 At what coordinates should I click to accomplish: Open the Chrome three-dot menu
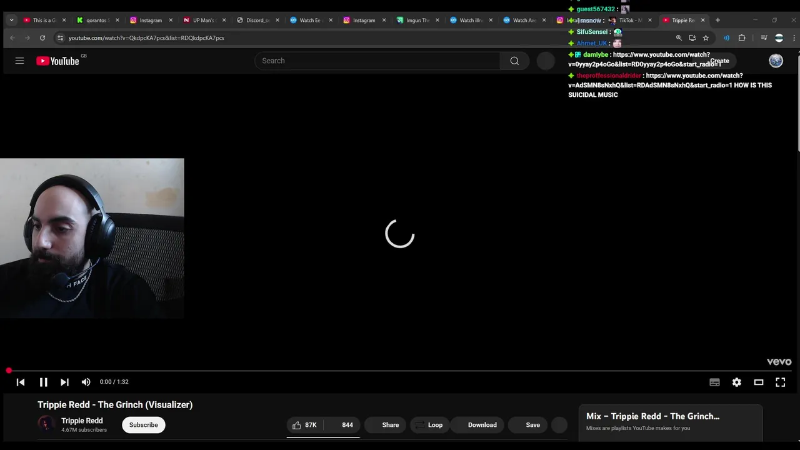click(x=794, y=38)
